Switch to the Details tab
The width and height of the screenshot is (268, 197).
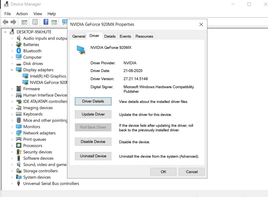[x=110, y=36]
